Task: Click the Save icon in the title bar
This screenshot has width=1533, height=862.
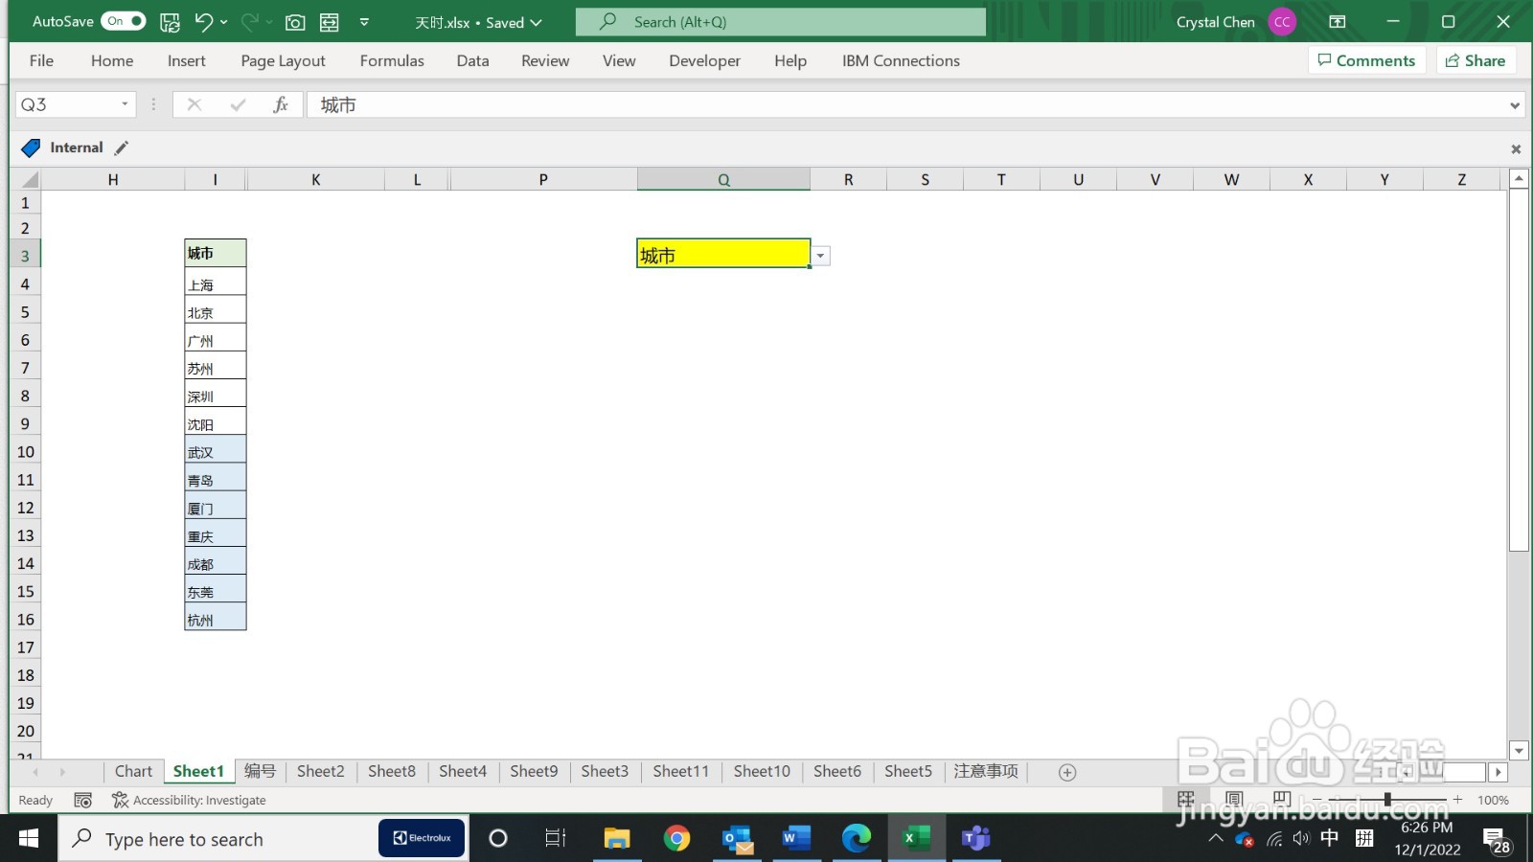Action: pyautogui.click(x=170, y=22)
